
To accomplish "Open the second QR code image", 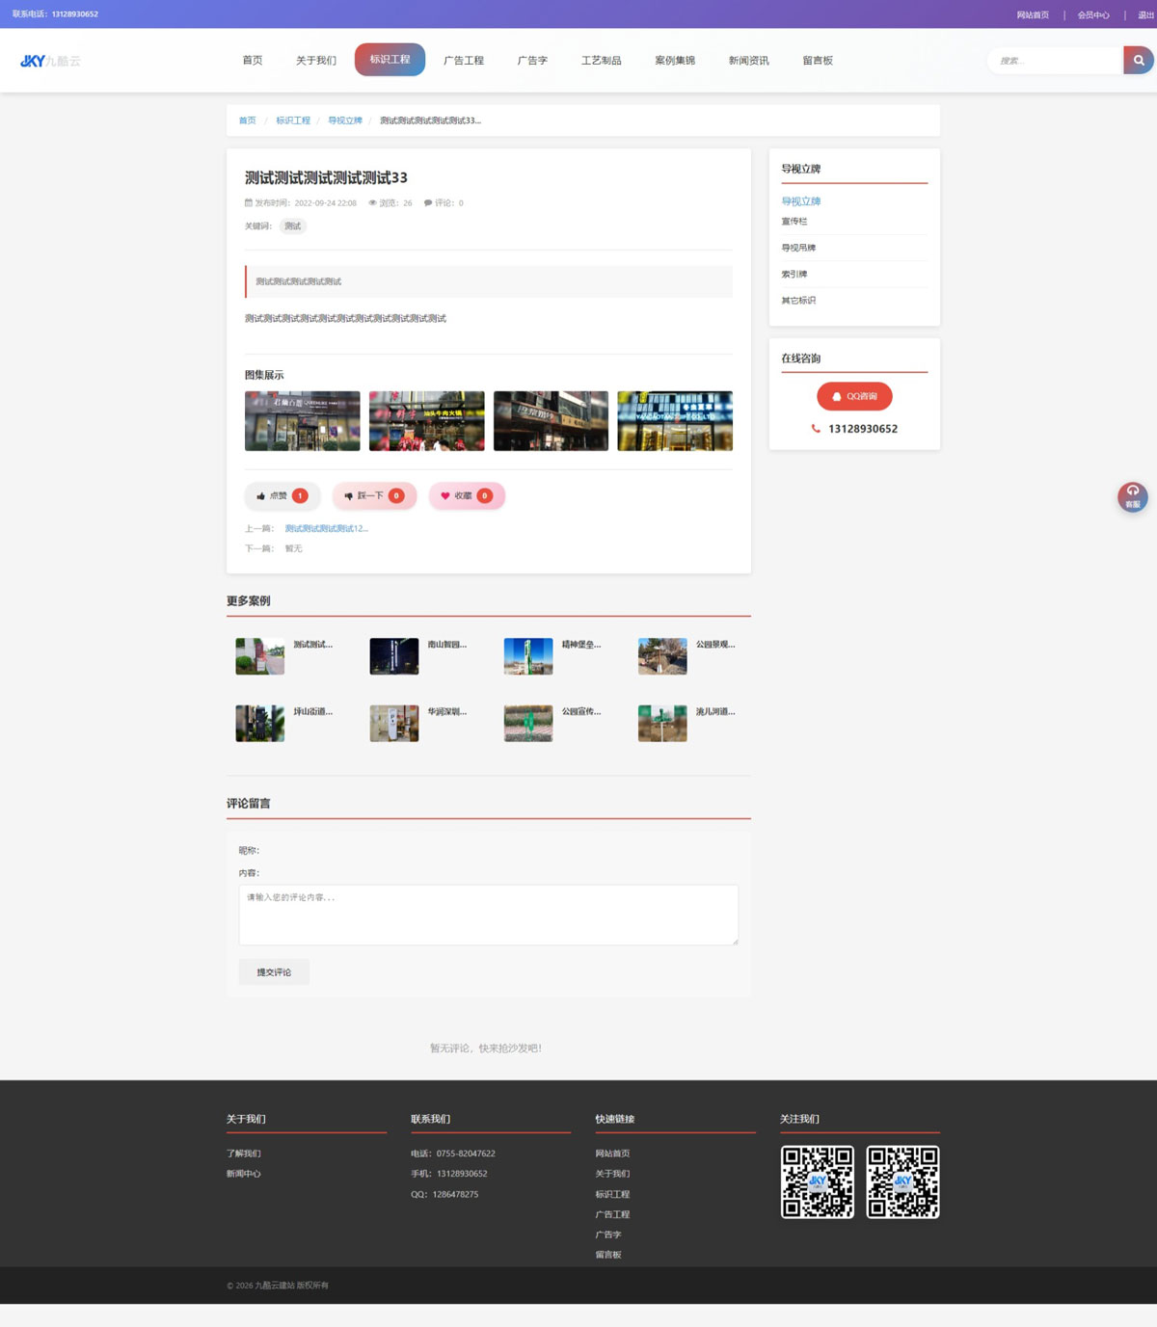I will tap(902, 1181).
